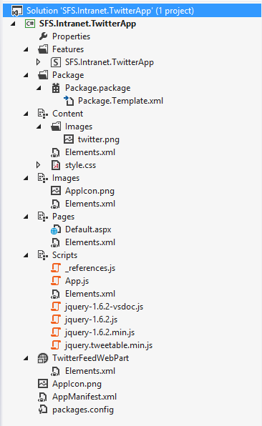Select the Package.package label
The height and width of the screenshot is (426, 262).
pyautogui.click(x=97, y=88)
